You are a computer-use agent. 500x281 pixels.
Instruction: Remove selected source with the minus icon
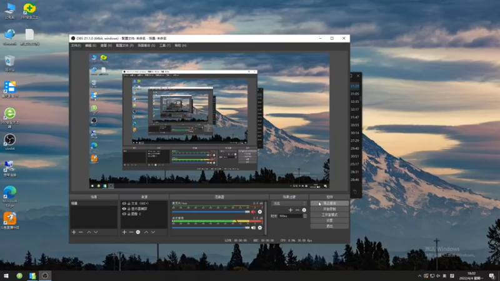[x=131, y=232]
